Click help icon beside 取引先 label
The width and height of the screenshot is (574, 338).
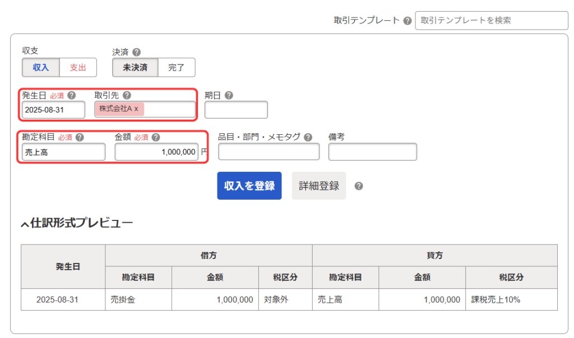pos(127,95)
